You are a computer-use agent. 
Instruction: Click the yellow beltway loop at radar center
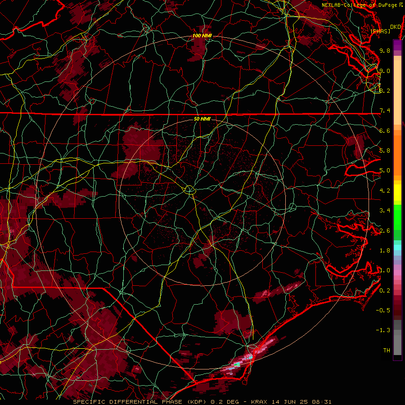click(x=189, y=190)
